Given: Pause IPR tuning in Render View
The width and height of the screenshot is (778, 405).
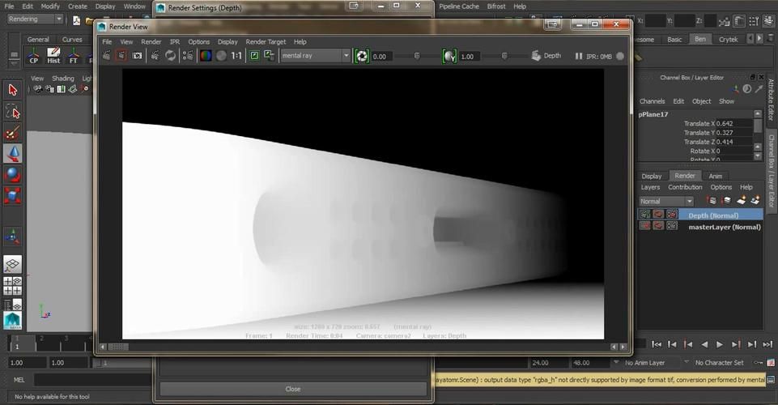Looking at the screenshot, I should click(x=578, y=56).
